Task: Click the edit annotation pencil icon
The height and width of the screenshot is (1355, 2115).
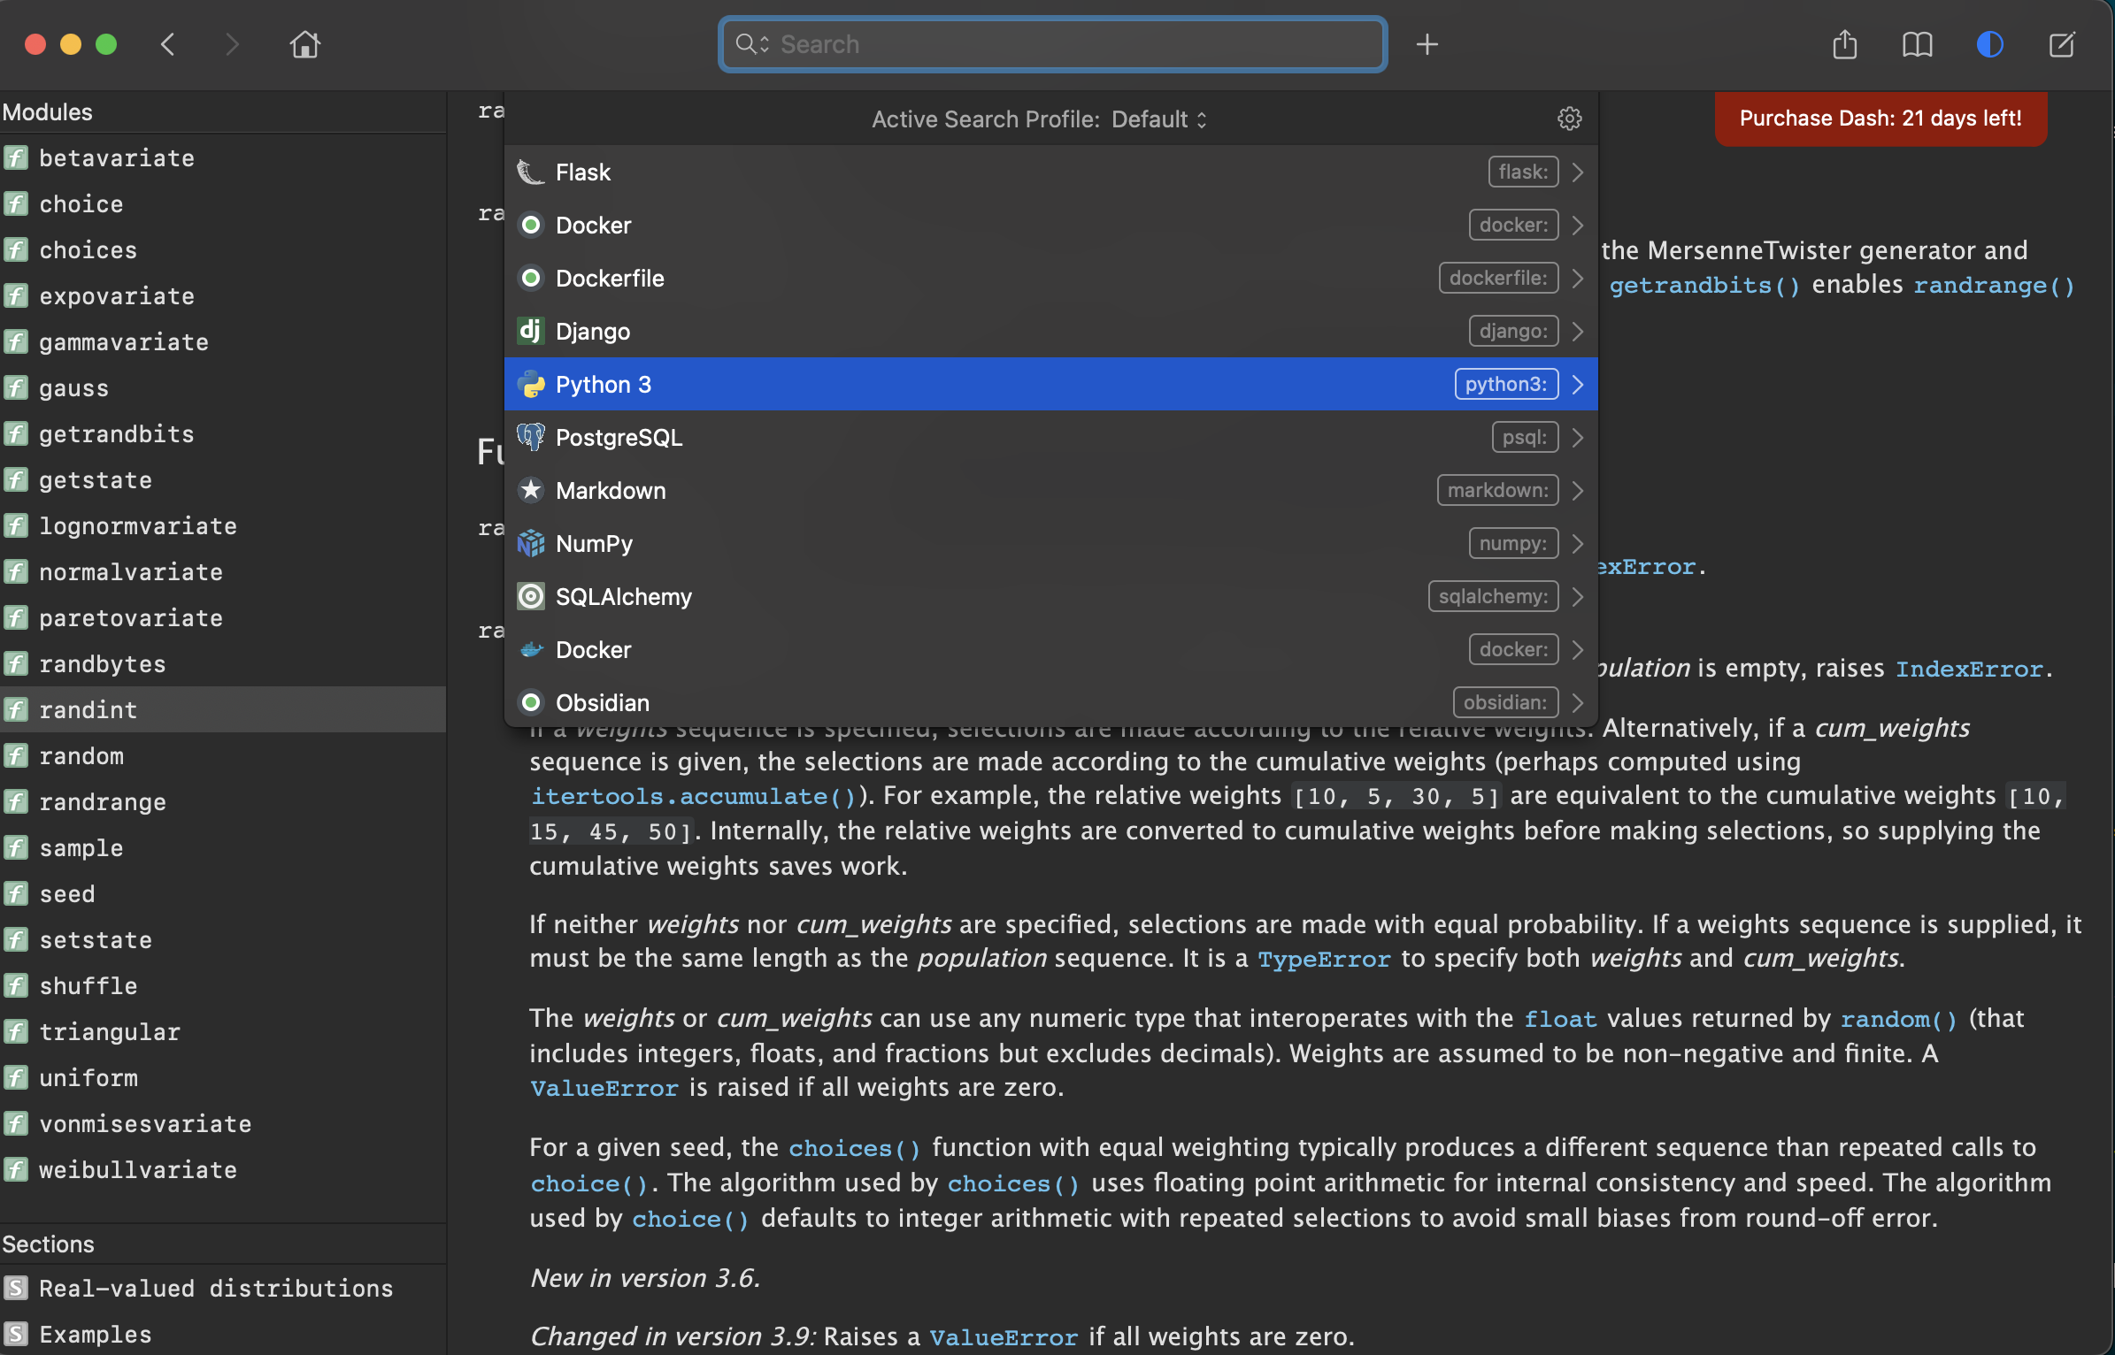Action: 2062,44
